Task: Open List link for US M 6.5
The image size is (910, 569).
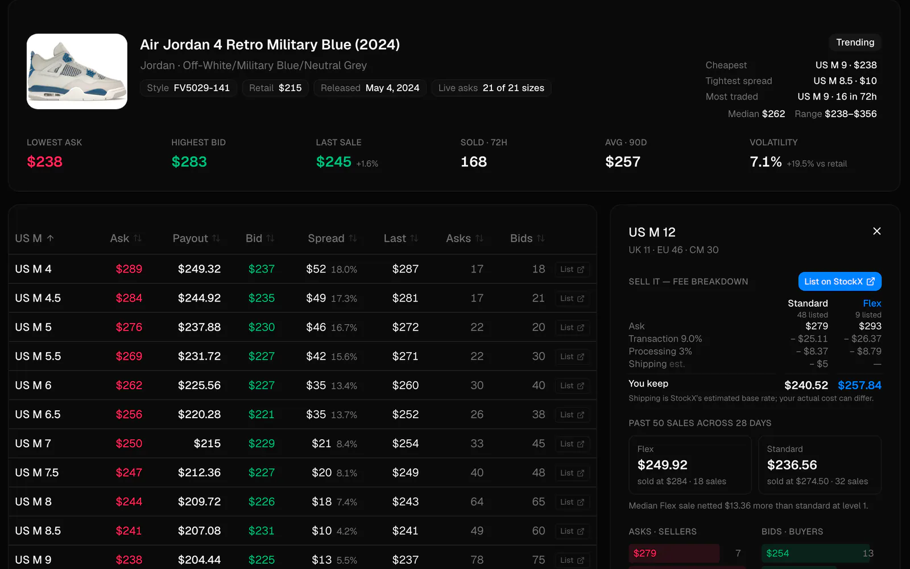Action: (572, 414)
